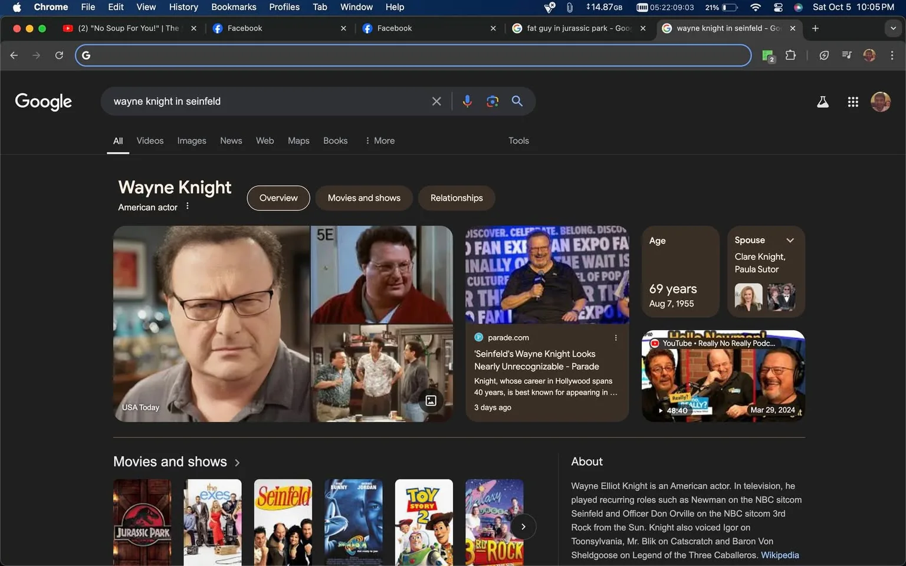906x566 pixels.
Task: Go back using the browser back arrow
Action: tap(14, 55)
